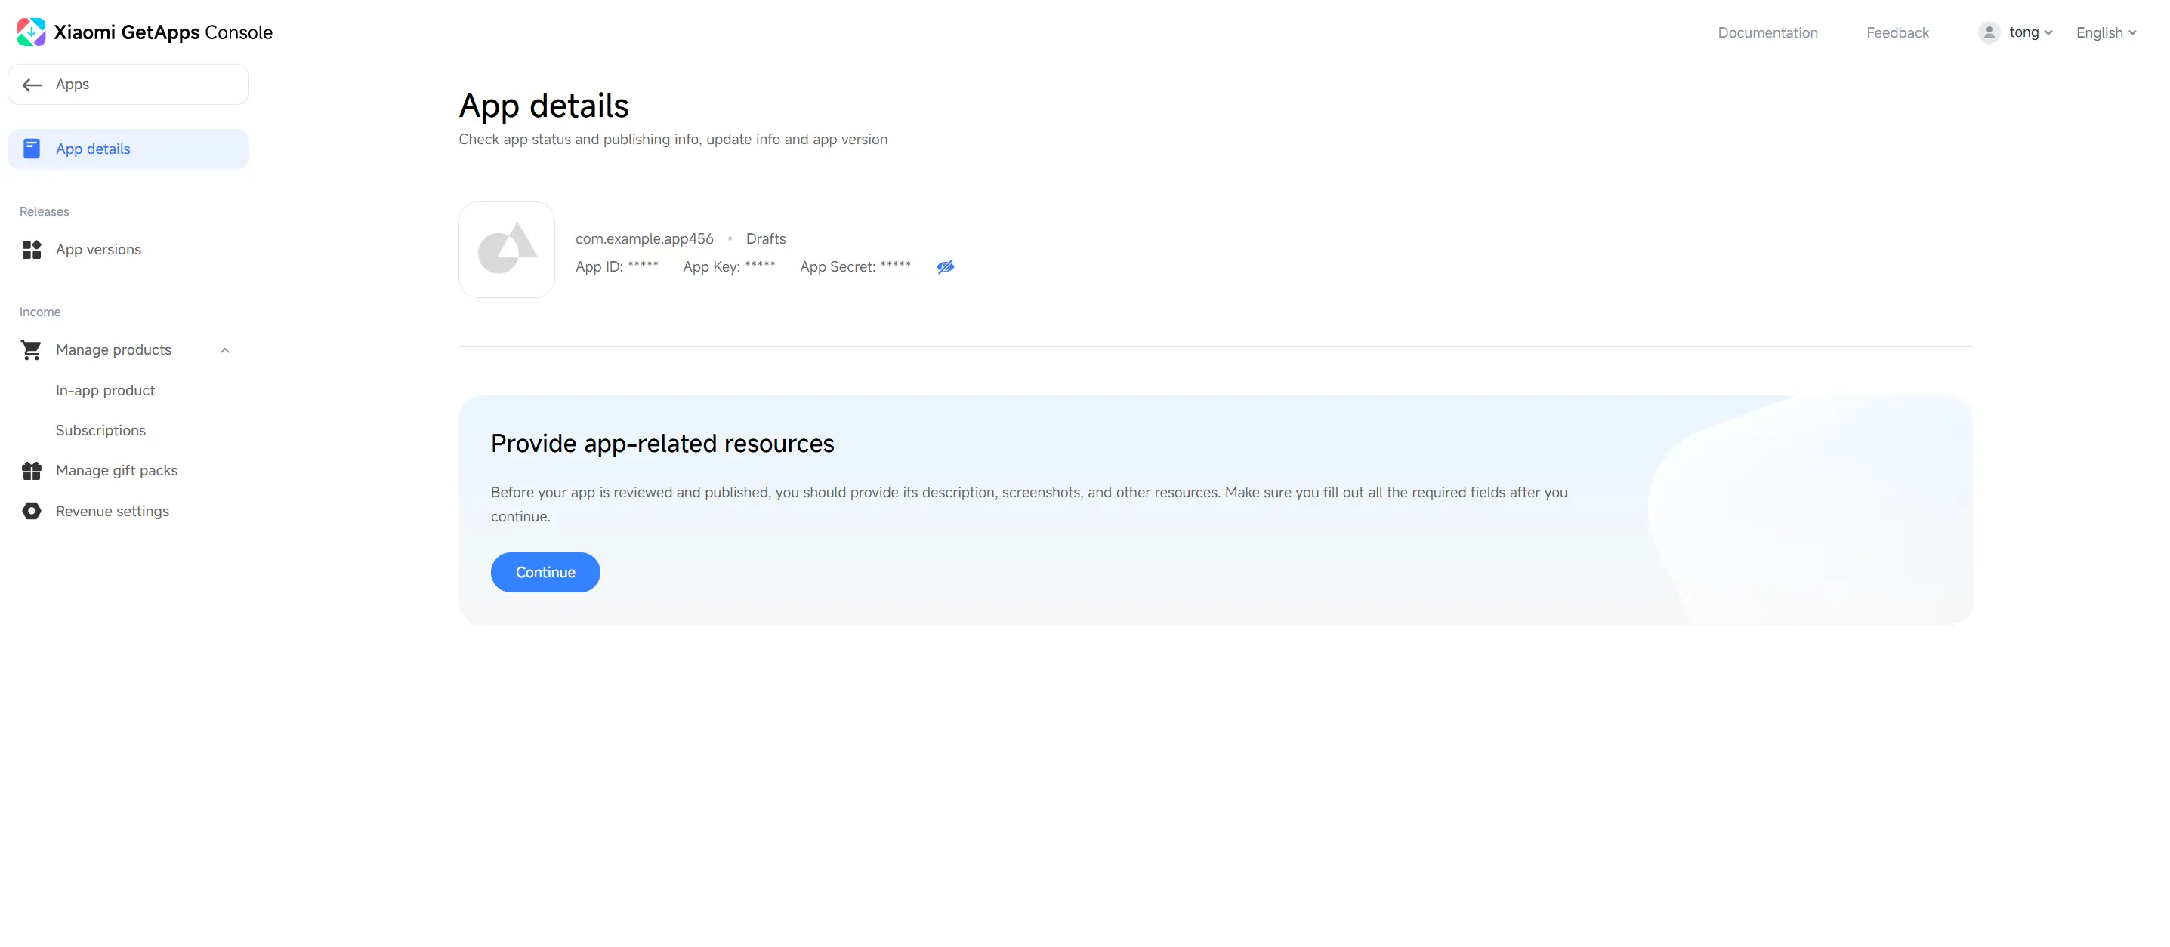Select In-app product in sidebar
Image resolution: width=2170 pixels, height=947 pixels.
click(105, 391)
